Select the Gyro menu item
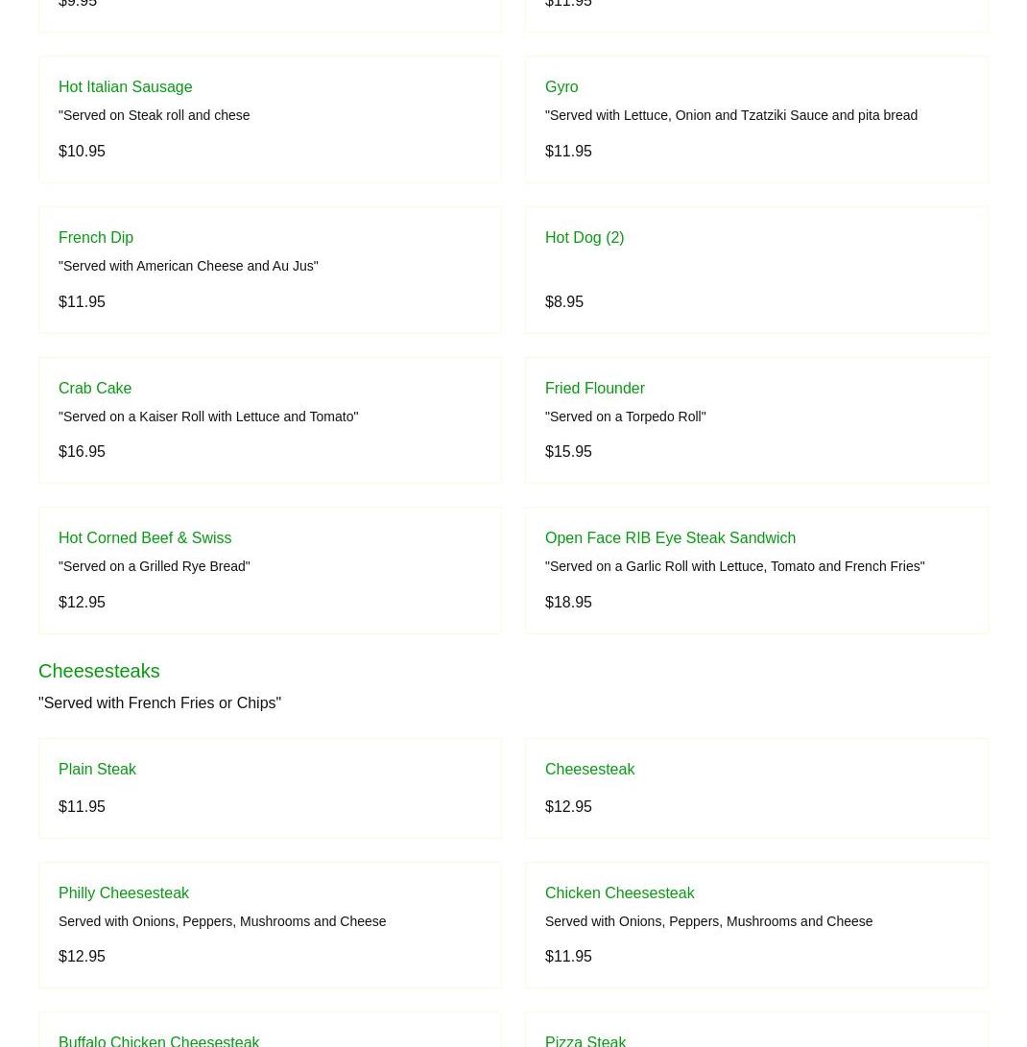 [x=561, y=87]
